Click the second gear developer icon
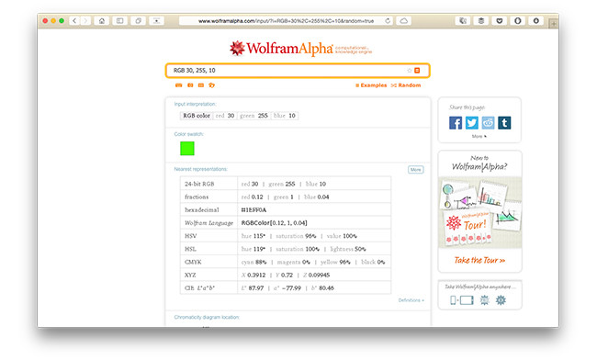This screenshot has width=597, height=360. click(501, 300)
